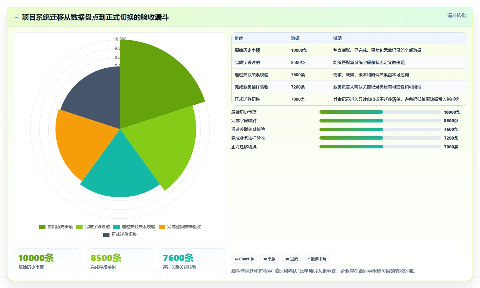Click the lightning icon beside the page title
The width and height of the screenshot is (480, 288).
coord(17,17)
